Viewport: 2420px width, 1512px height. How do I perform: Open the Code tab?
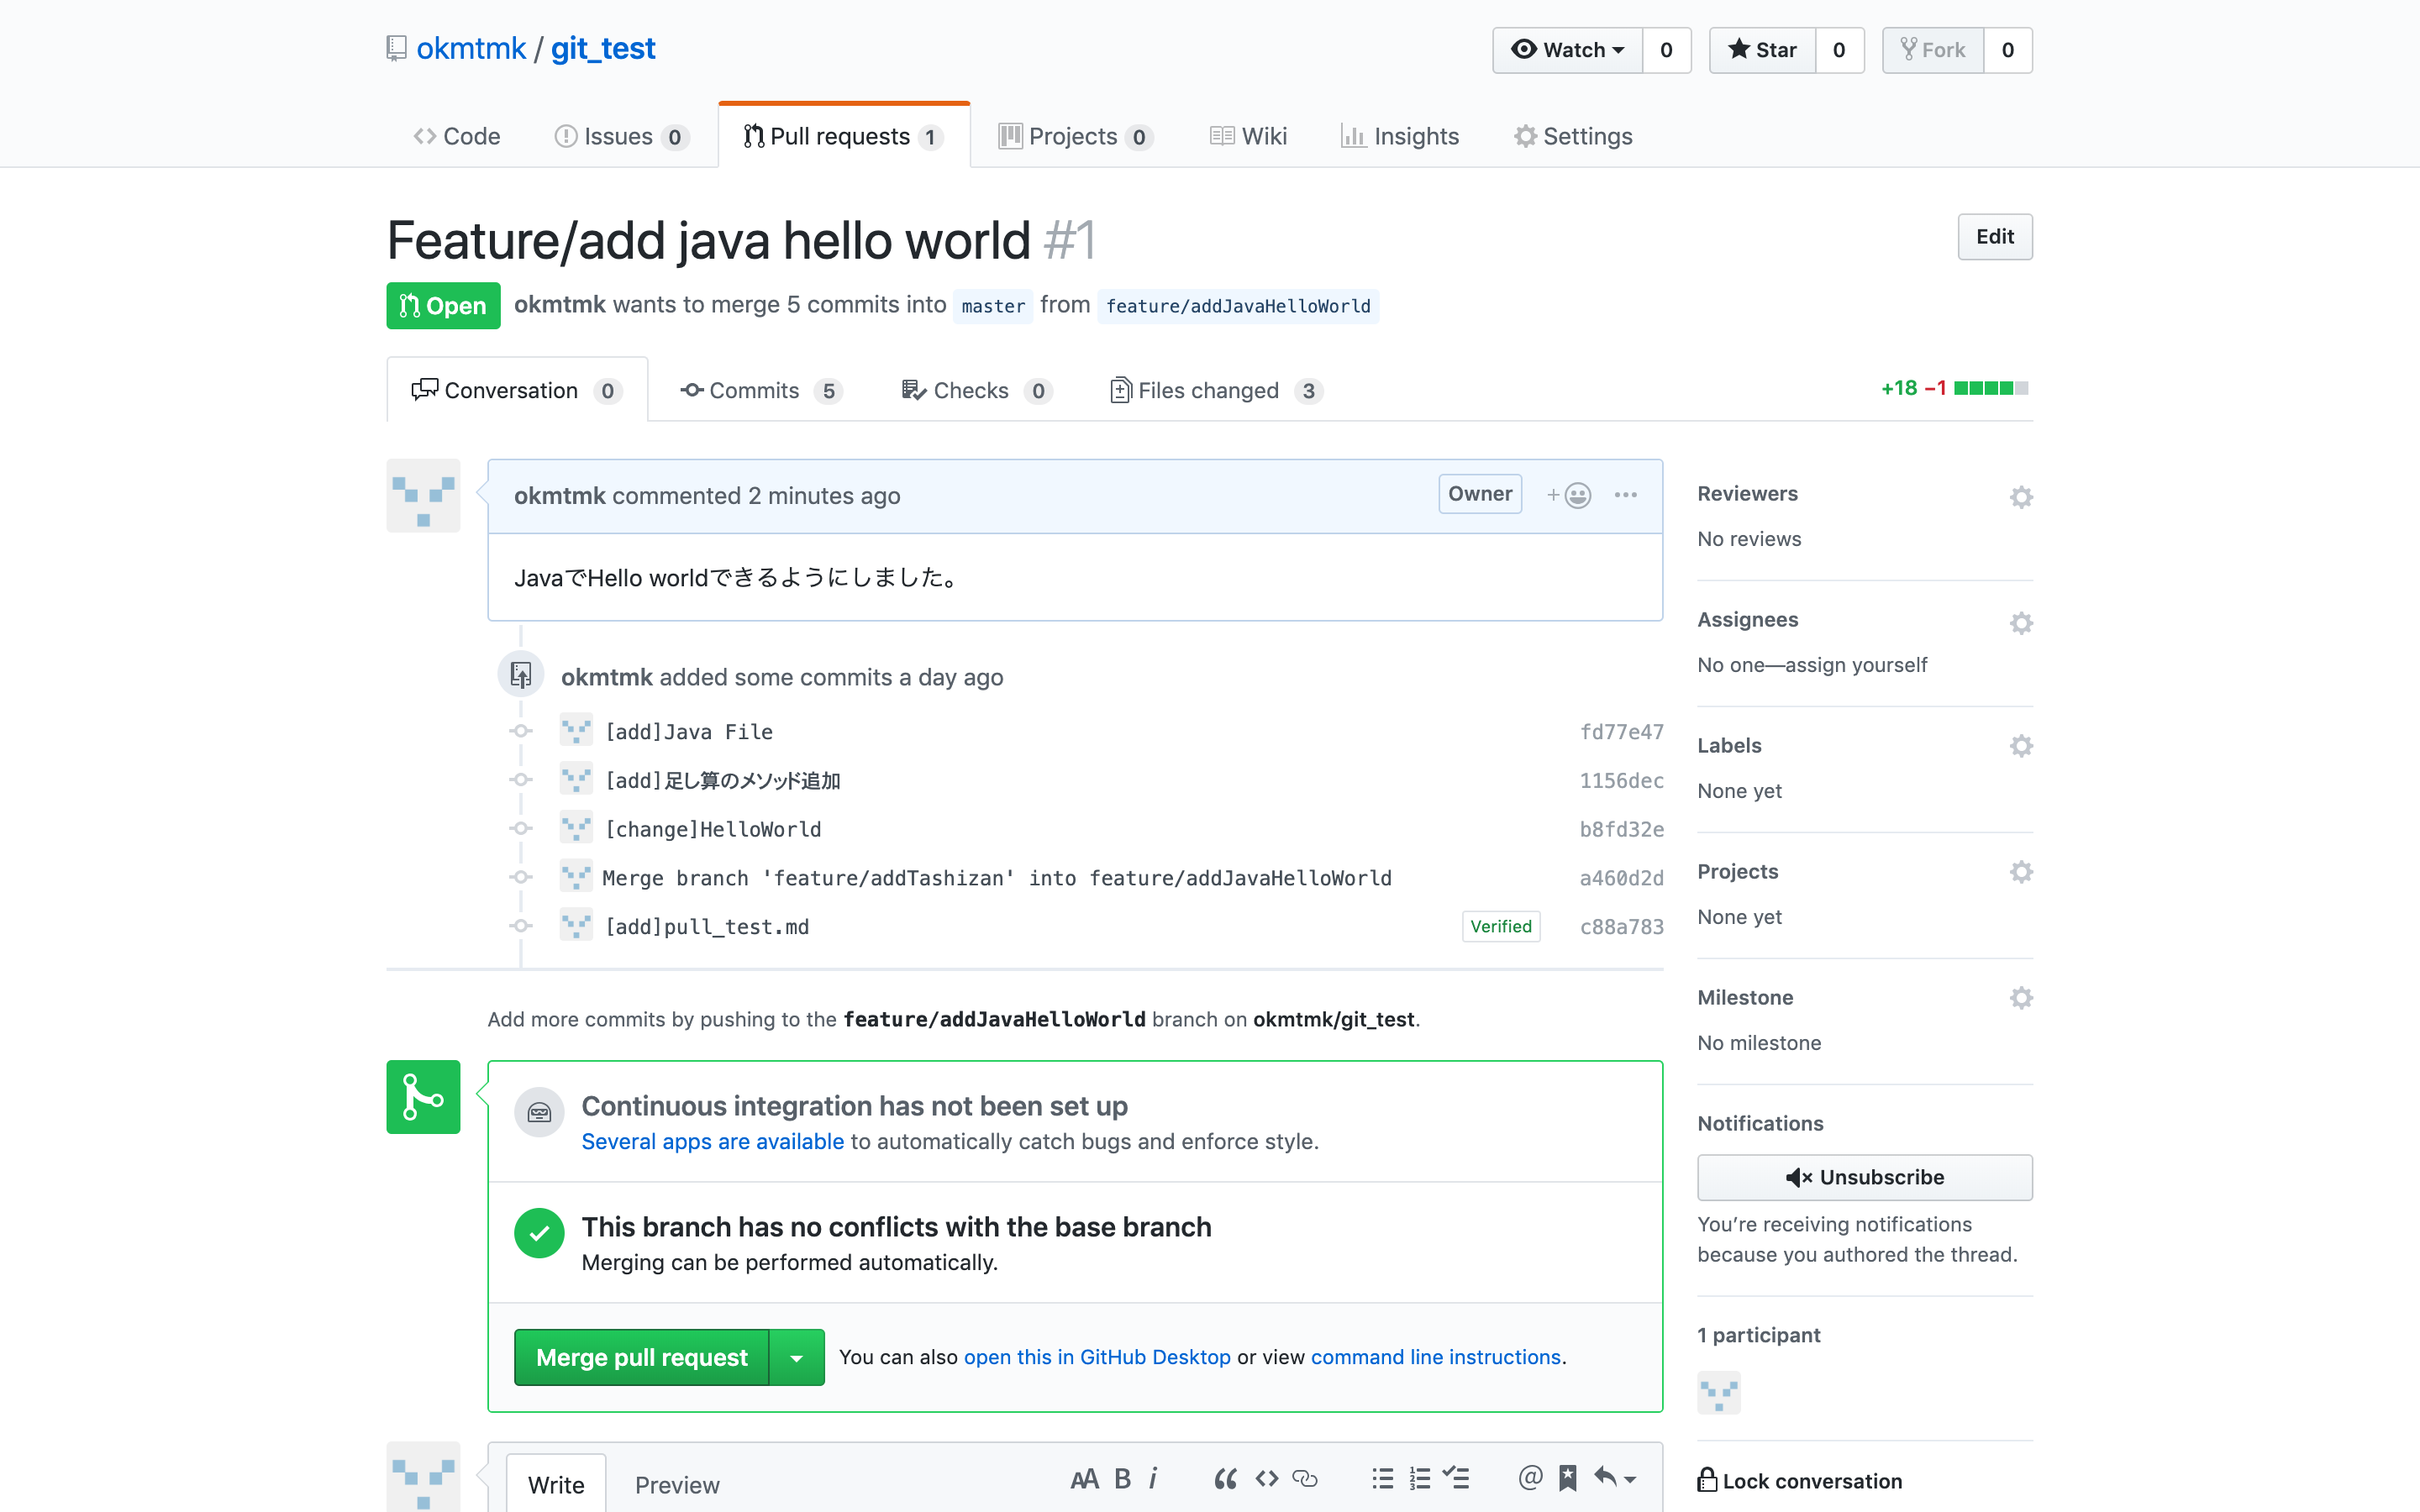pos(456,136)
